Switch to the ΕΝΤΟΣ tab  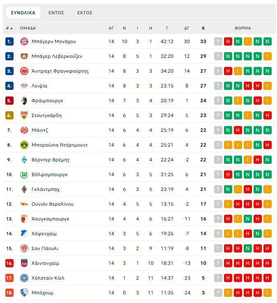point(56,13)
